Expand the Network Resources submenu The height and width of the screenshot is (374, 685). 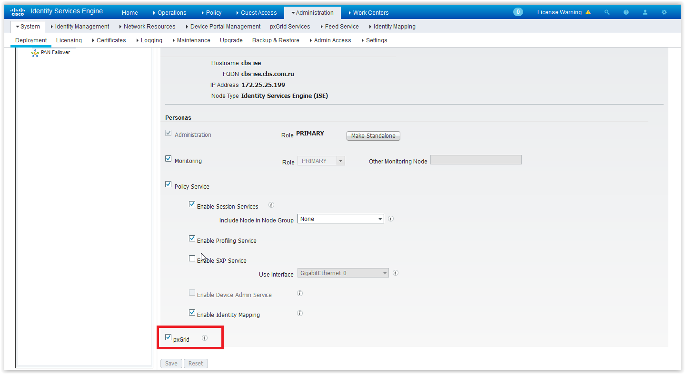[147, 27]
